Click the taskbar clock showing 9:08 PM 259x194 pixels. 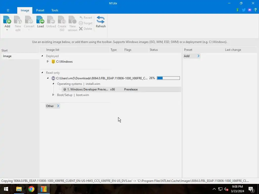click(237, 189)
